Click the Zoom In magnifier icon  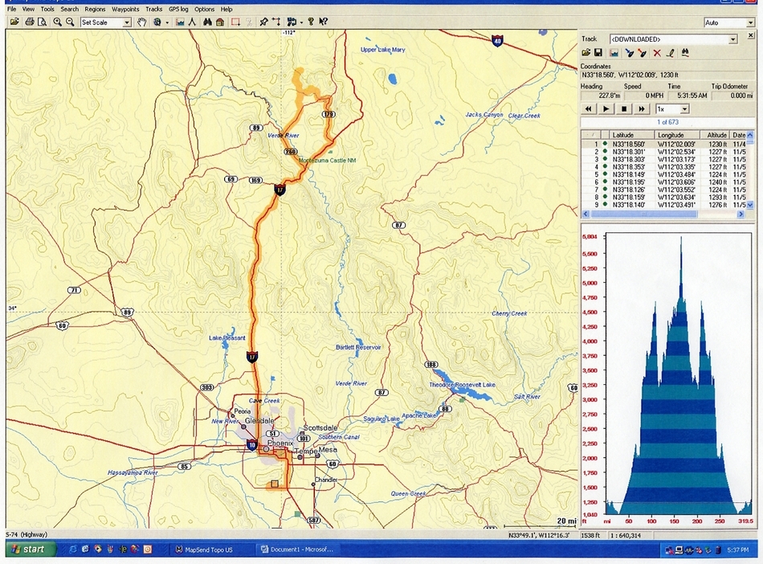[57, 22]
